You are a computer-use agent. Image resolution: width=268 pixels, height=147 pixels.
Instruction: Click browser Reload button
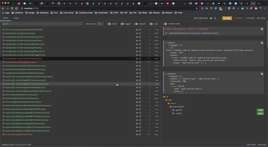(12, 8)
